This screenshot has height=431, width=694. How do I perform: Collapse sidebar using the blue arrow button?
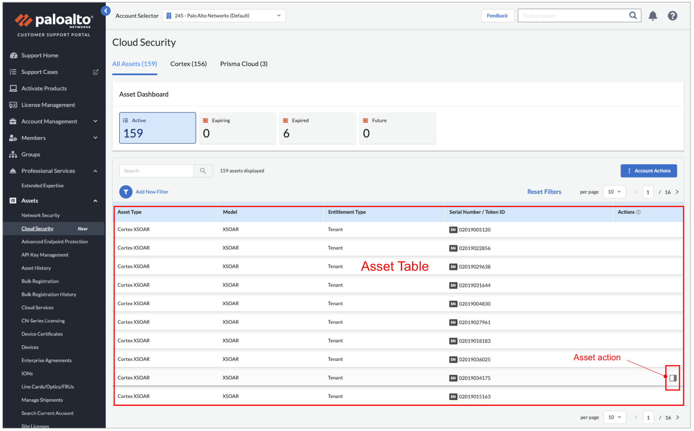pyautogui.click(x=106, y=11)
